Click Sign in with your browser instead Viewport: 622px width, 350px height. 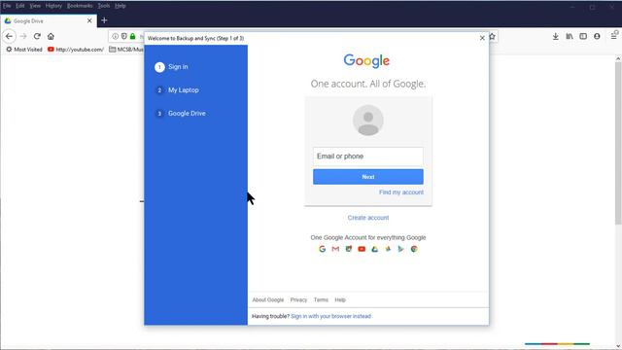(330, 316)
